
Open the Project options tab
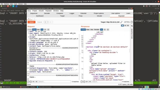click(x=99, y=13)
